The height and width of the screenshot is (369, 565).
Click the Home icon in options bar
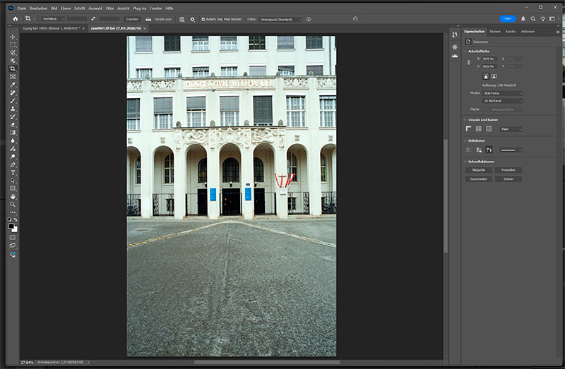15,19
